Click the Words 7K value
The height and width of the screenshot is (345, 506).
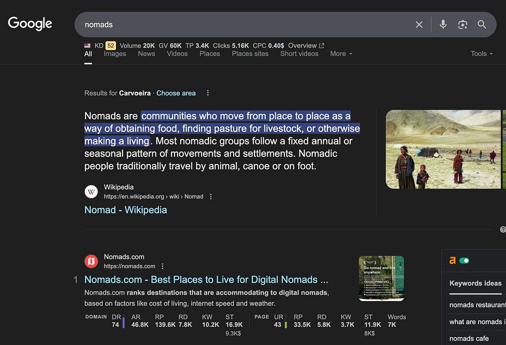pyautogui.click(x=397, y=321)
